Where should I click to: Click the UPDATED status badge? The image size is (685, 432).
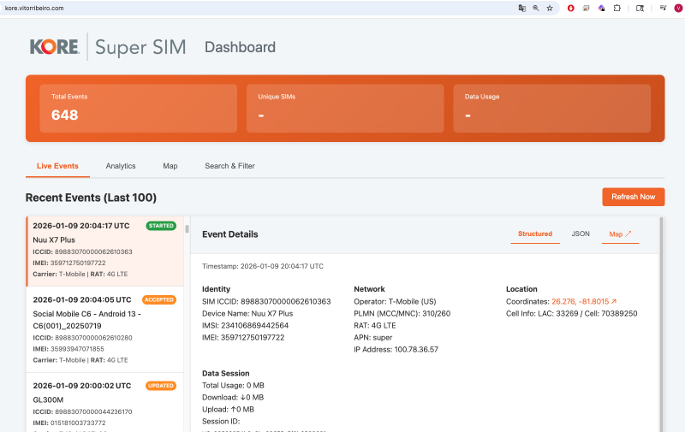pos(161,386)
